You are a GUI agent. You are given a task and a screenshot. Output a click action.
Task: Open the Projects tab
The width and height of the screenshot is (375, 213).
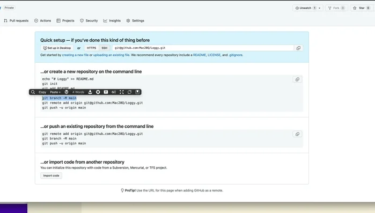[x=65, y=21]
